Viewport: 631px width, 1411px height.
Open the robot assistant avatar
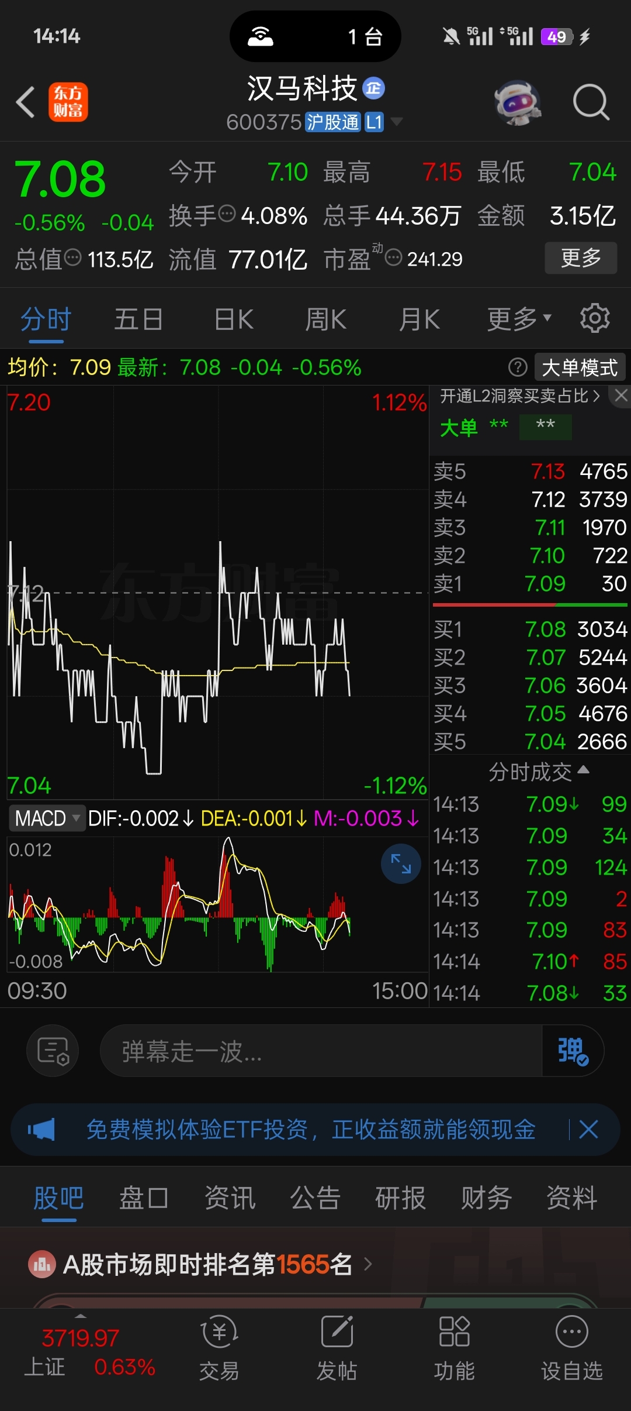(x=517, y=102)
